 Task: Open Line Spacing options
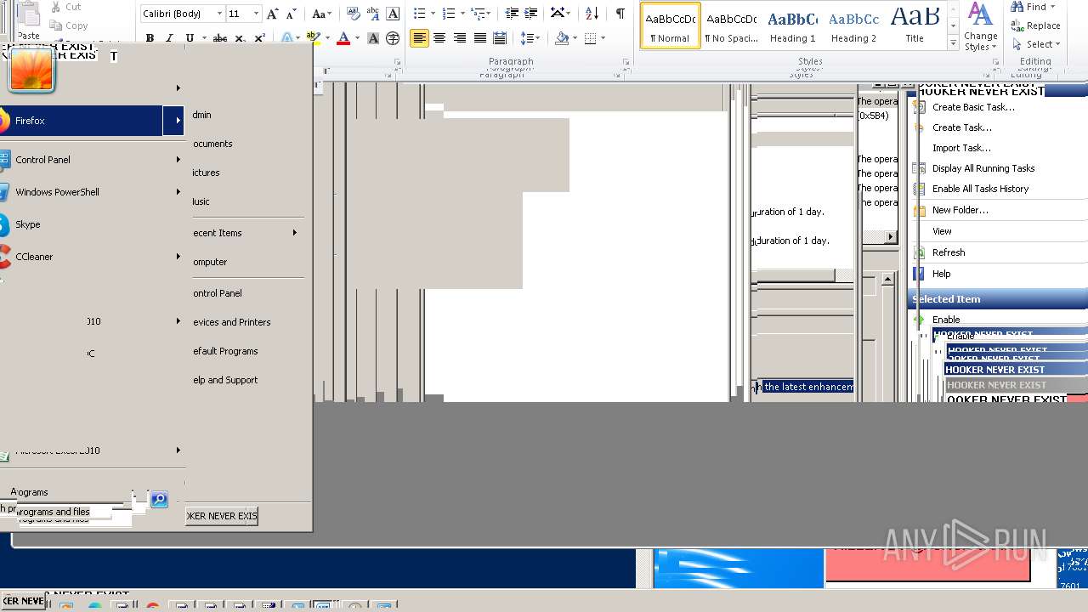pyautogui.click(x=530, y=38)
